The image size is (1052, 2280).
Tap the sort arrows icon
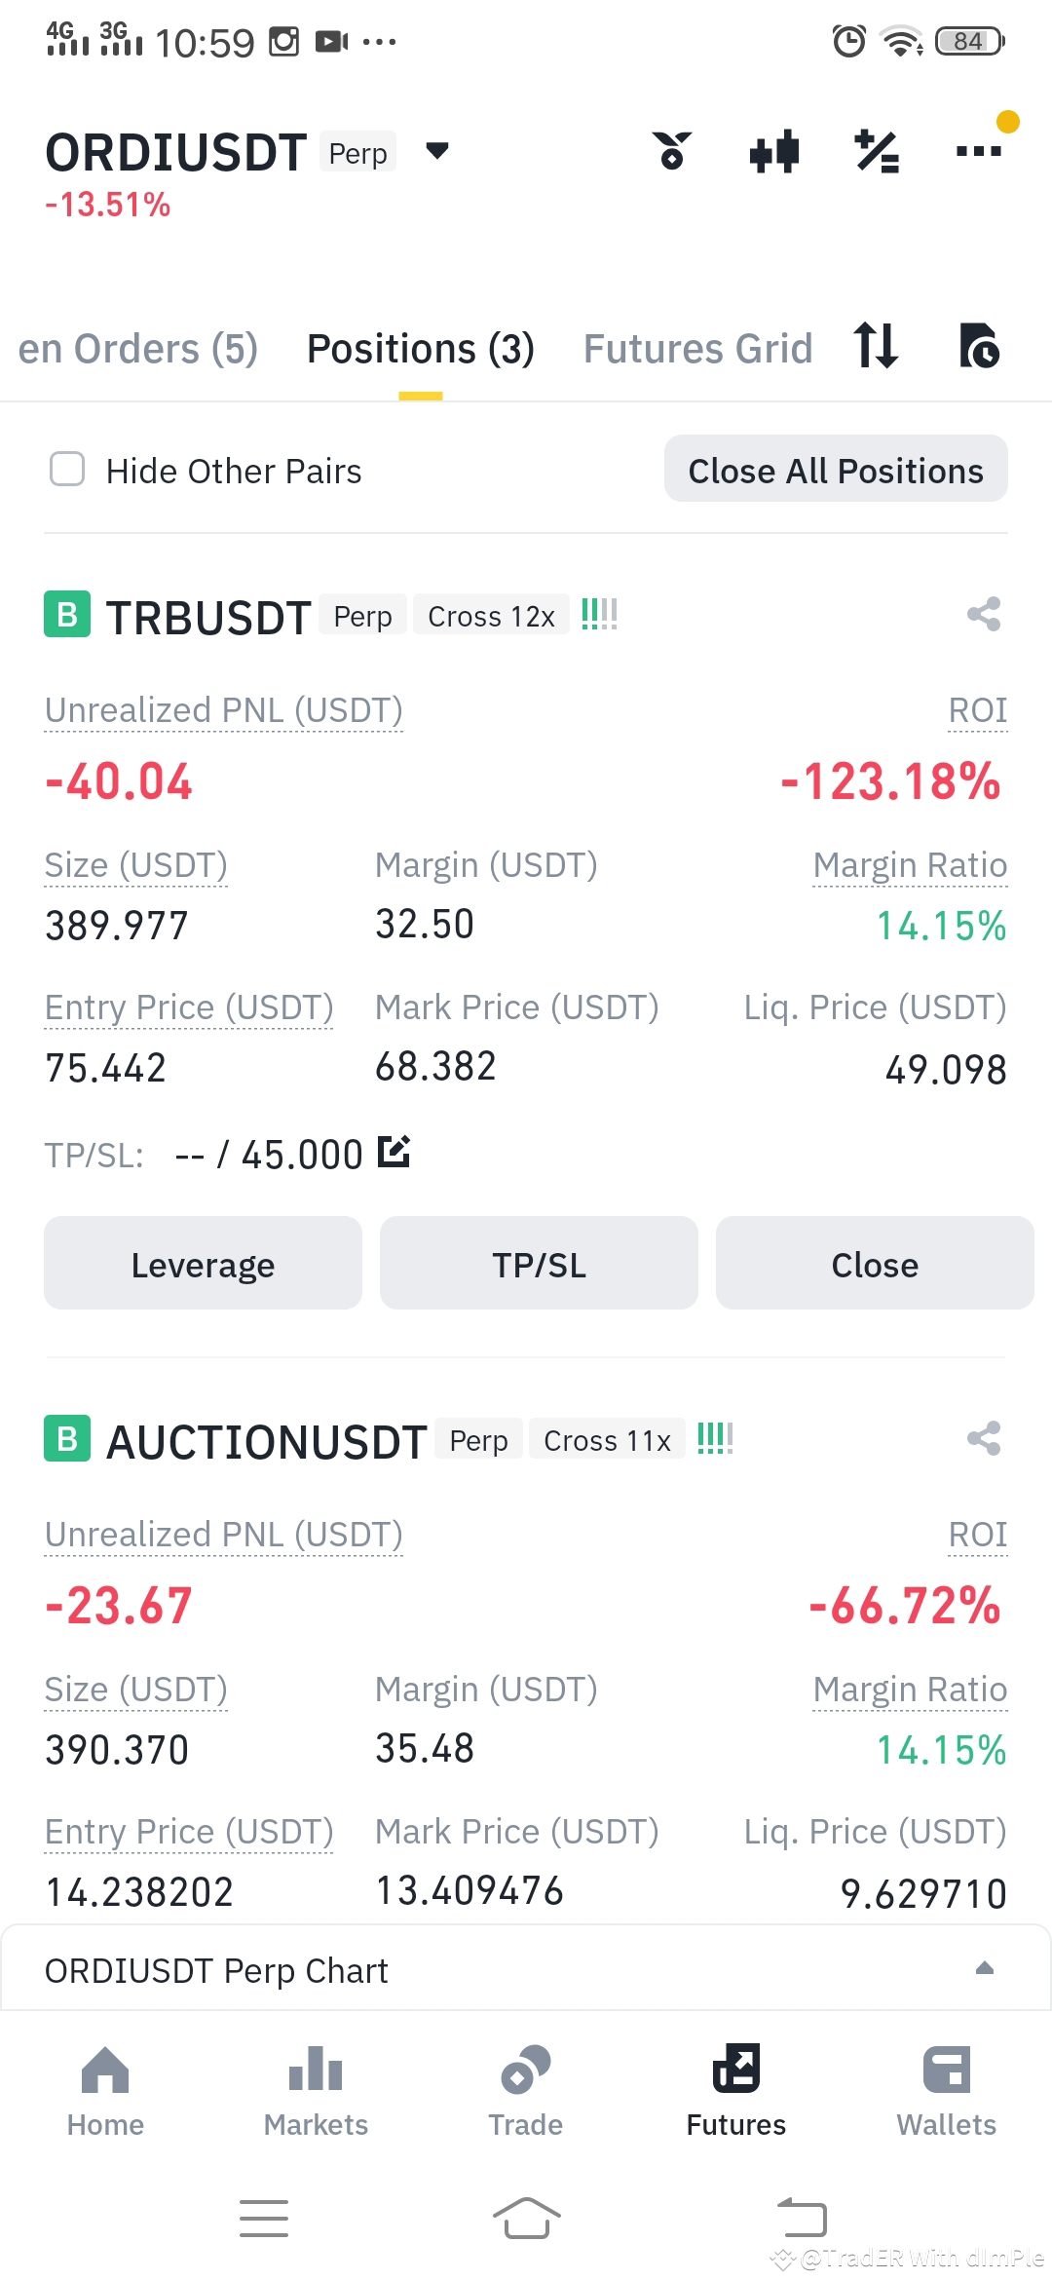pyautogui.click(x=875, y=346)
